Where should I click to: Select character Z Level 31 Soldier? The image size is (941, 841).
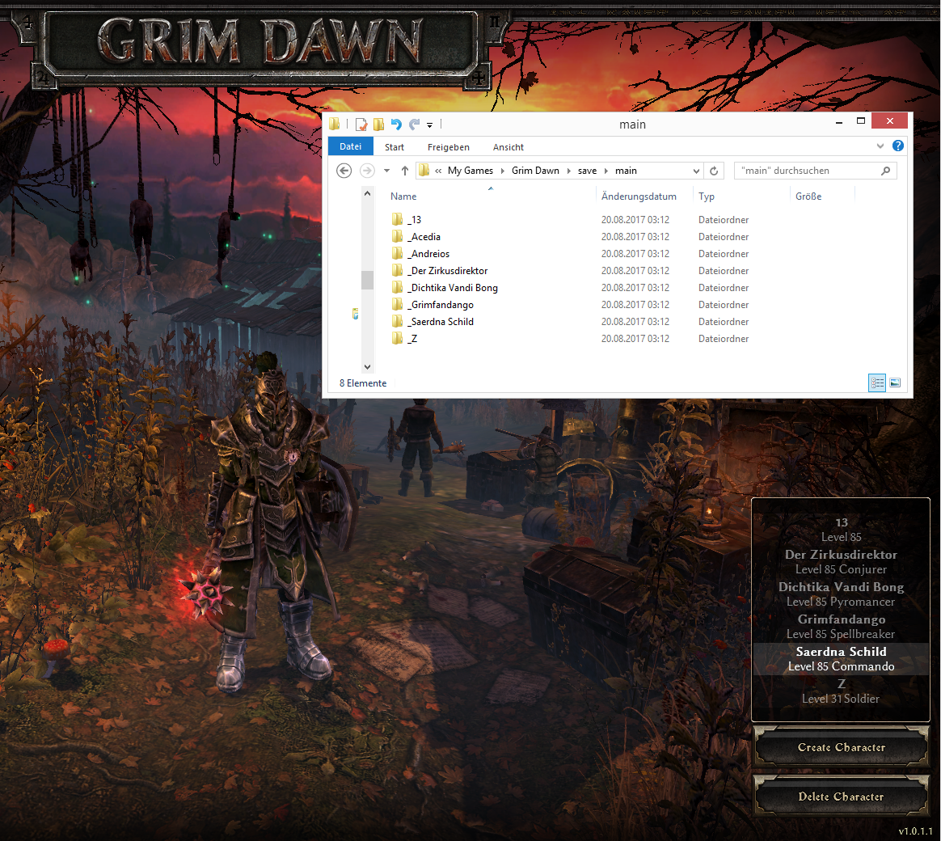point(841,691)
